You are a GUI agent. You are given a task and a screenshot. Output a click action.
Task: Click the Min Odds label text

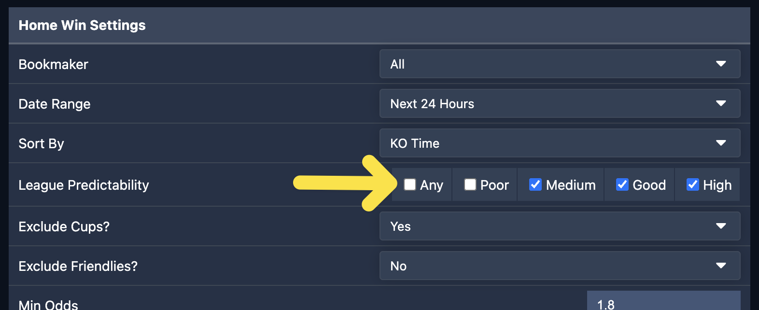[48, 305]
